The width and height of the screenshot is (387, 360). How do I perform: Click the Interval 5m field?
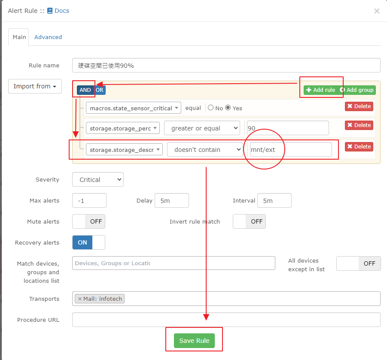click(274, 200)
